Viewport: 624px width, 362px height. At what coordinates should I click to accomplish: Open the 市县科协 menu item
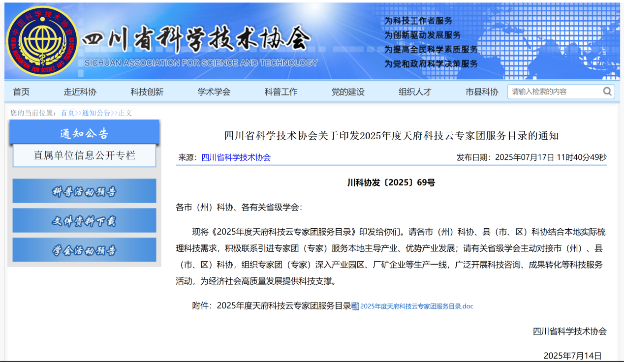click(482, 92)
